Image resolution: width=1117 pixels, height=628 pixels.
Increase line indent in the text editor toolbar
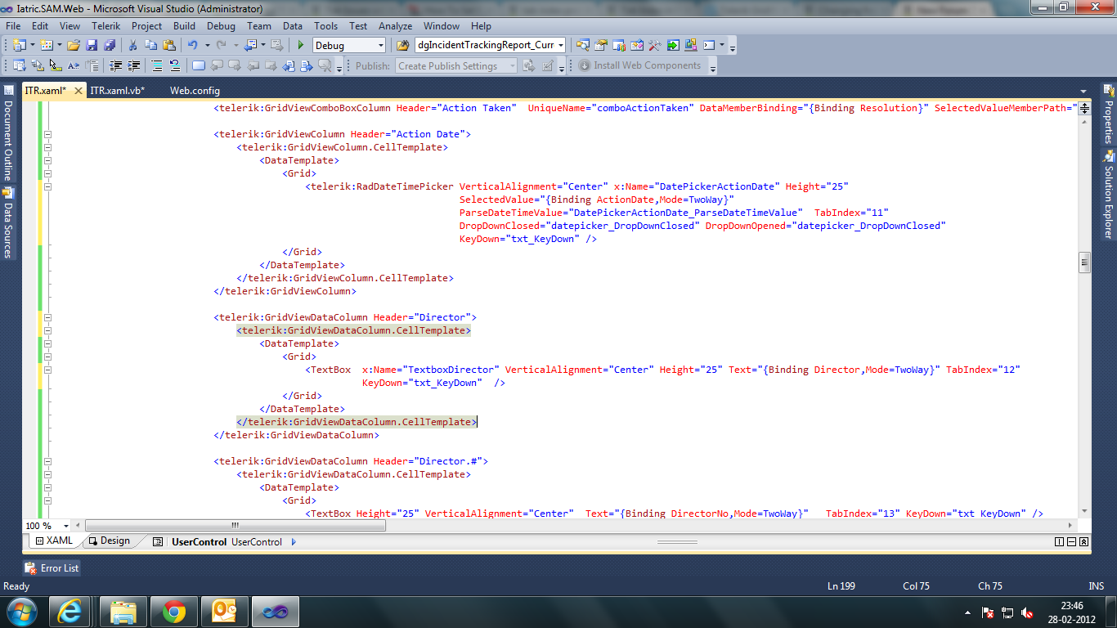pos(133,65)
